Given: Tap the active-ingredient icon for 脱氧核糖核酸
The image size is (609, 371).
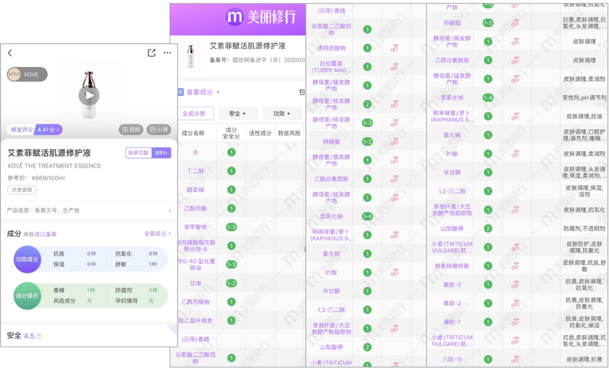Looking at the screenshot, I should pyautogui.click(x=515, y=266).
